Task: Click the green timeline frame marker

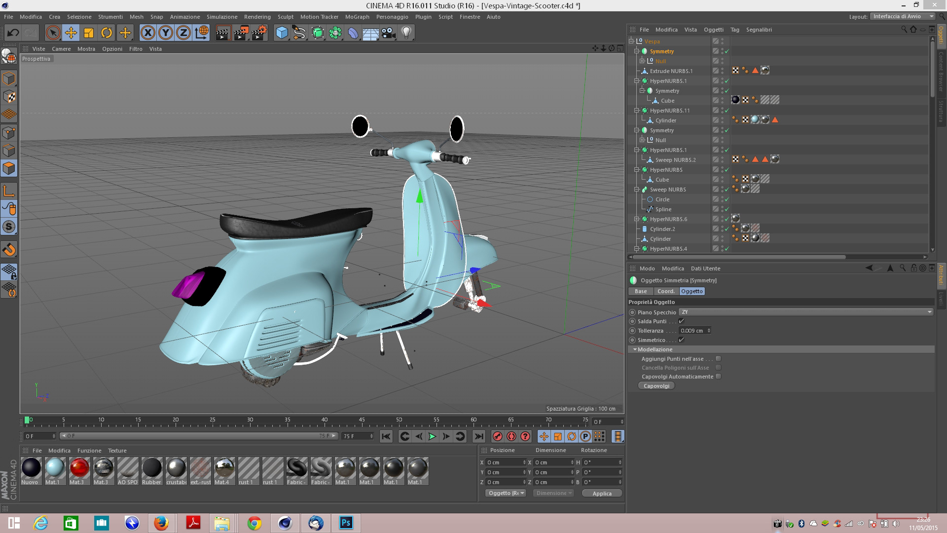Action: pyautogui.click(x=27, y=420)
